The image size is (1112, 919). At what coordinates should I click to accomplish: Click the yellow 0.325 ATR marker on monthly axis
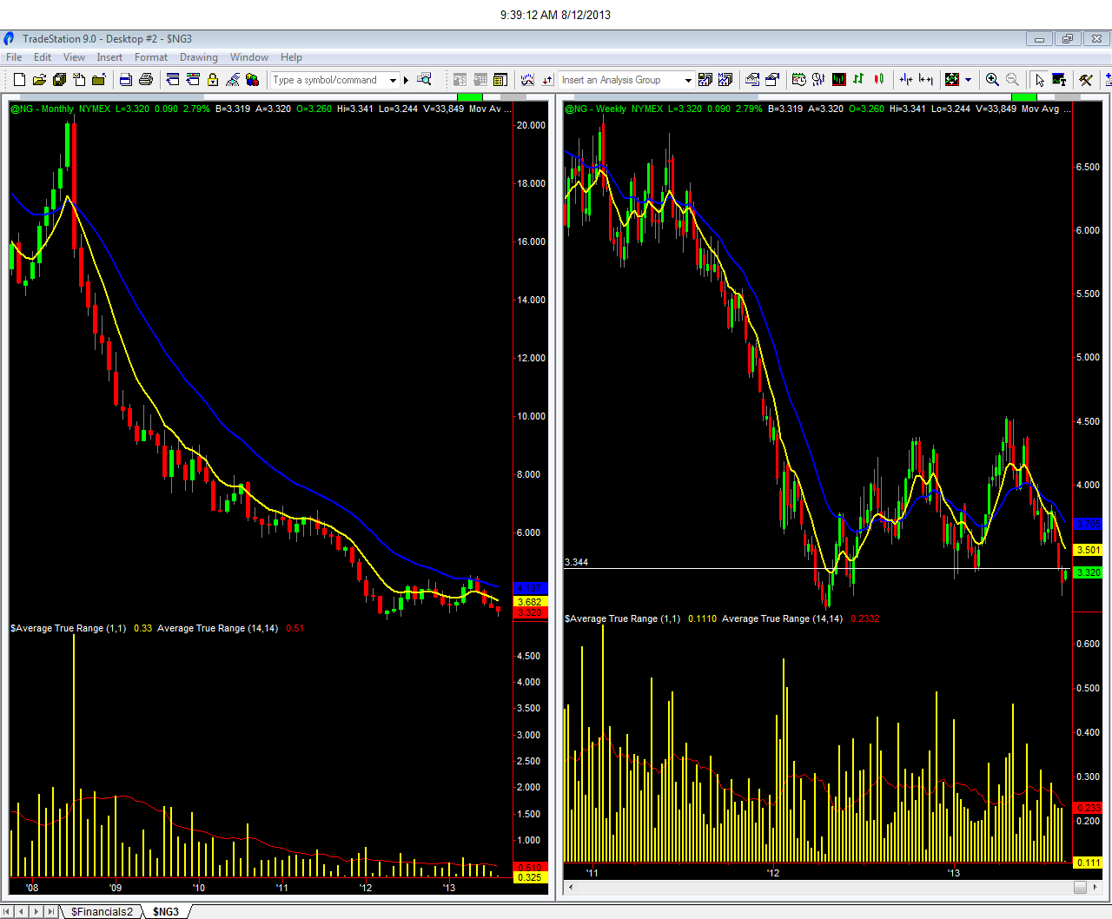click(x=530, y=877)
